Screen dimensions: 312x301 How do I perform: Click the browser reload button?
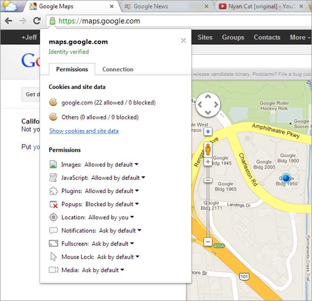[x=37, y=21]
